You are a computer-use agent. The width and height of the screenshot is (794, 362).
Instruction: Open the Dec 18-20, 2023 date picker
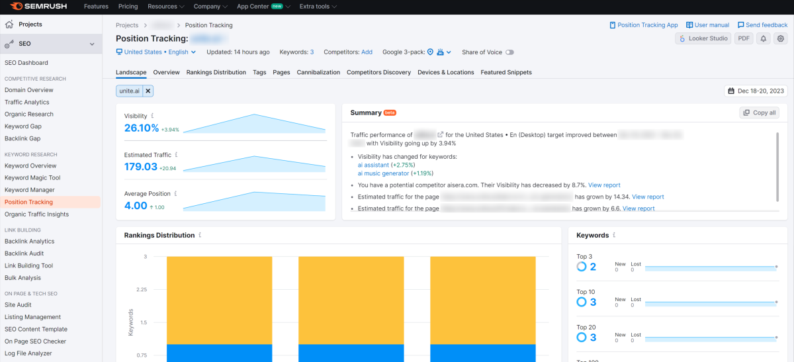click(756, 91)
